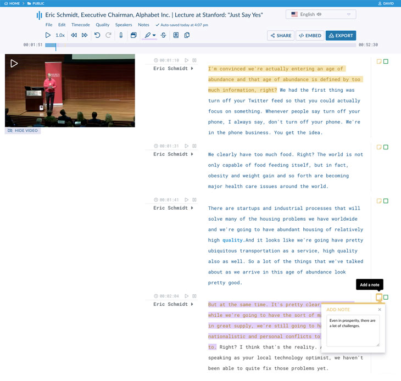Undo the last edit
The image size is (401, 381).
coord(97,35)
